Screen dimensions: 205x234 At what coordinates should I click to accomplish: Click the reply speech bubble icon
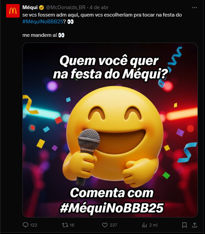[x=25, y=225]
